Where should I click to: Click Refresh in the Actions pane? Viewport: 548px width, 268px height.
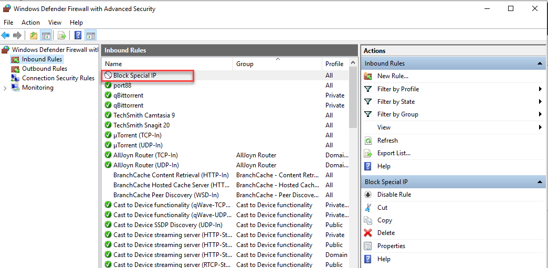point(387,141)
